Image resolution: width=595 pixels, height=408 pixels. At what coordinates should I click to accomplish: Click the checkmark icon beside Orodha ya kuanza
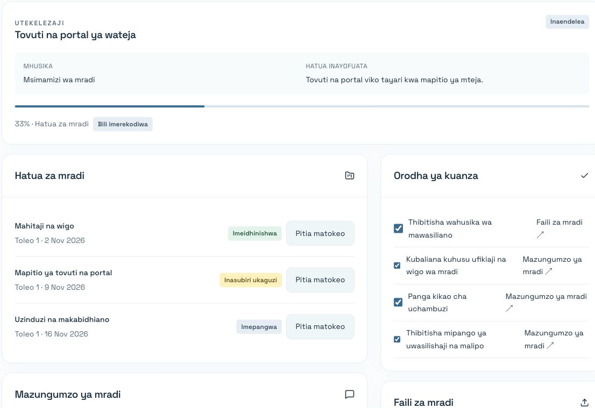coord(584,176)
